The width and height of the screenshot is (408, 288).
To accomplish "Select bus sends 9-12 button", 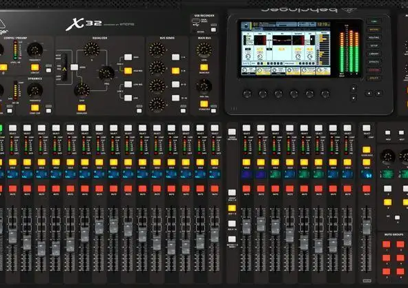I will (x=175, y=84).
